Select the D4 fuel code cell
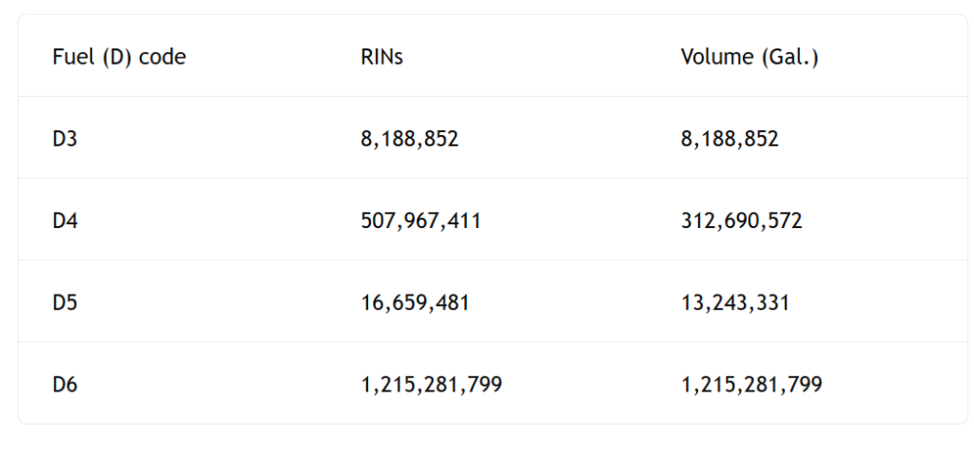 tap(65, 220)
